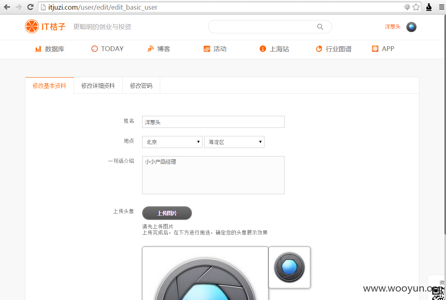Click the magnifier search icon
446x300 pixels.
[320, 27]
